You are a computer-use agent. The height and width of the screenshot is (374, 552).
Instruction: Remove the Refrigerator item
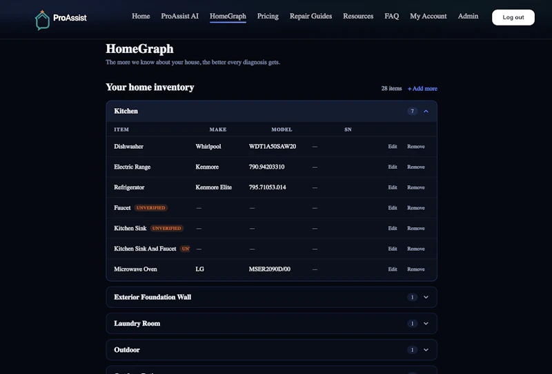[416, 187]
